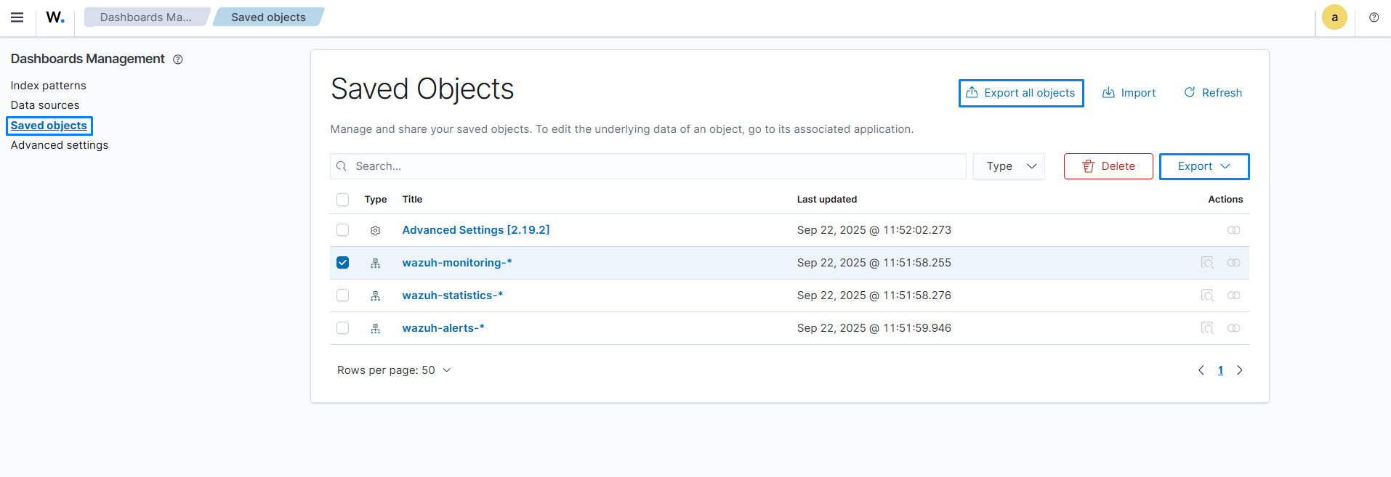
Task: Click the Wazuh logo home icon
Action: [x=55, y=17]
